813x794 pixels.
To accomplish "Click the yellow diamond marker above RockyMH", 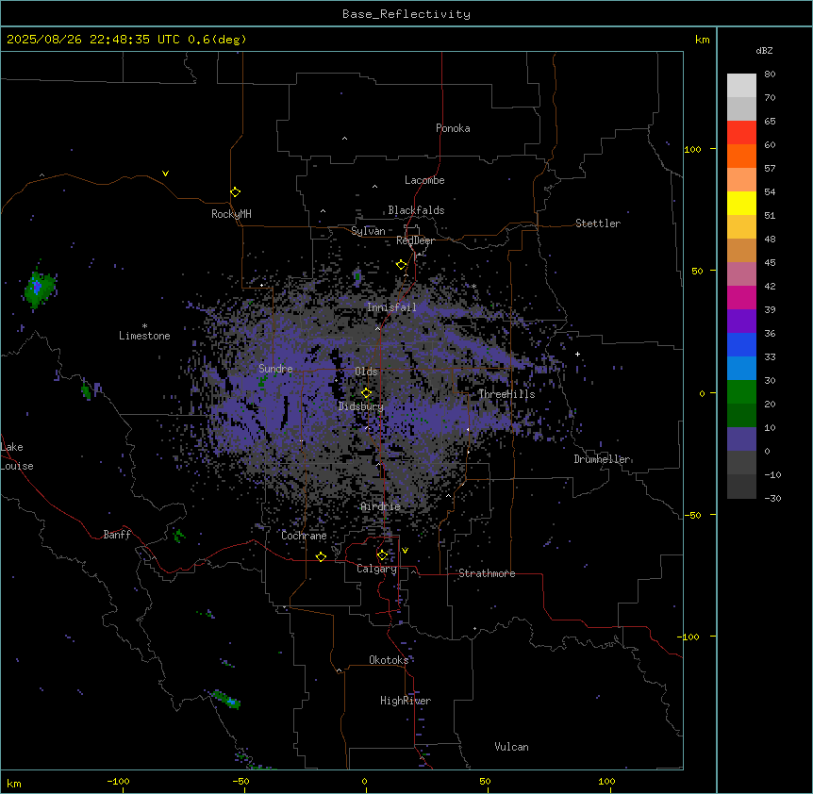I will tap(236, 192).
